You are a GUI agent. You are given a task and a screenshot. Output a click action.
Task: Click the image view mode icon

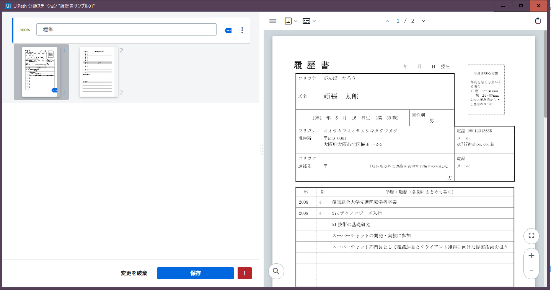coord(288,21)
